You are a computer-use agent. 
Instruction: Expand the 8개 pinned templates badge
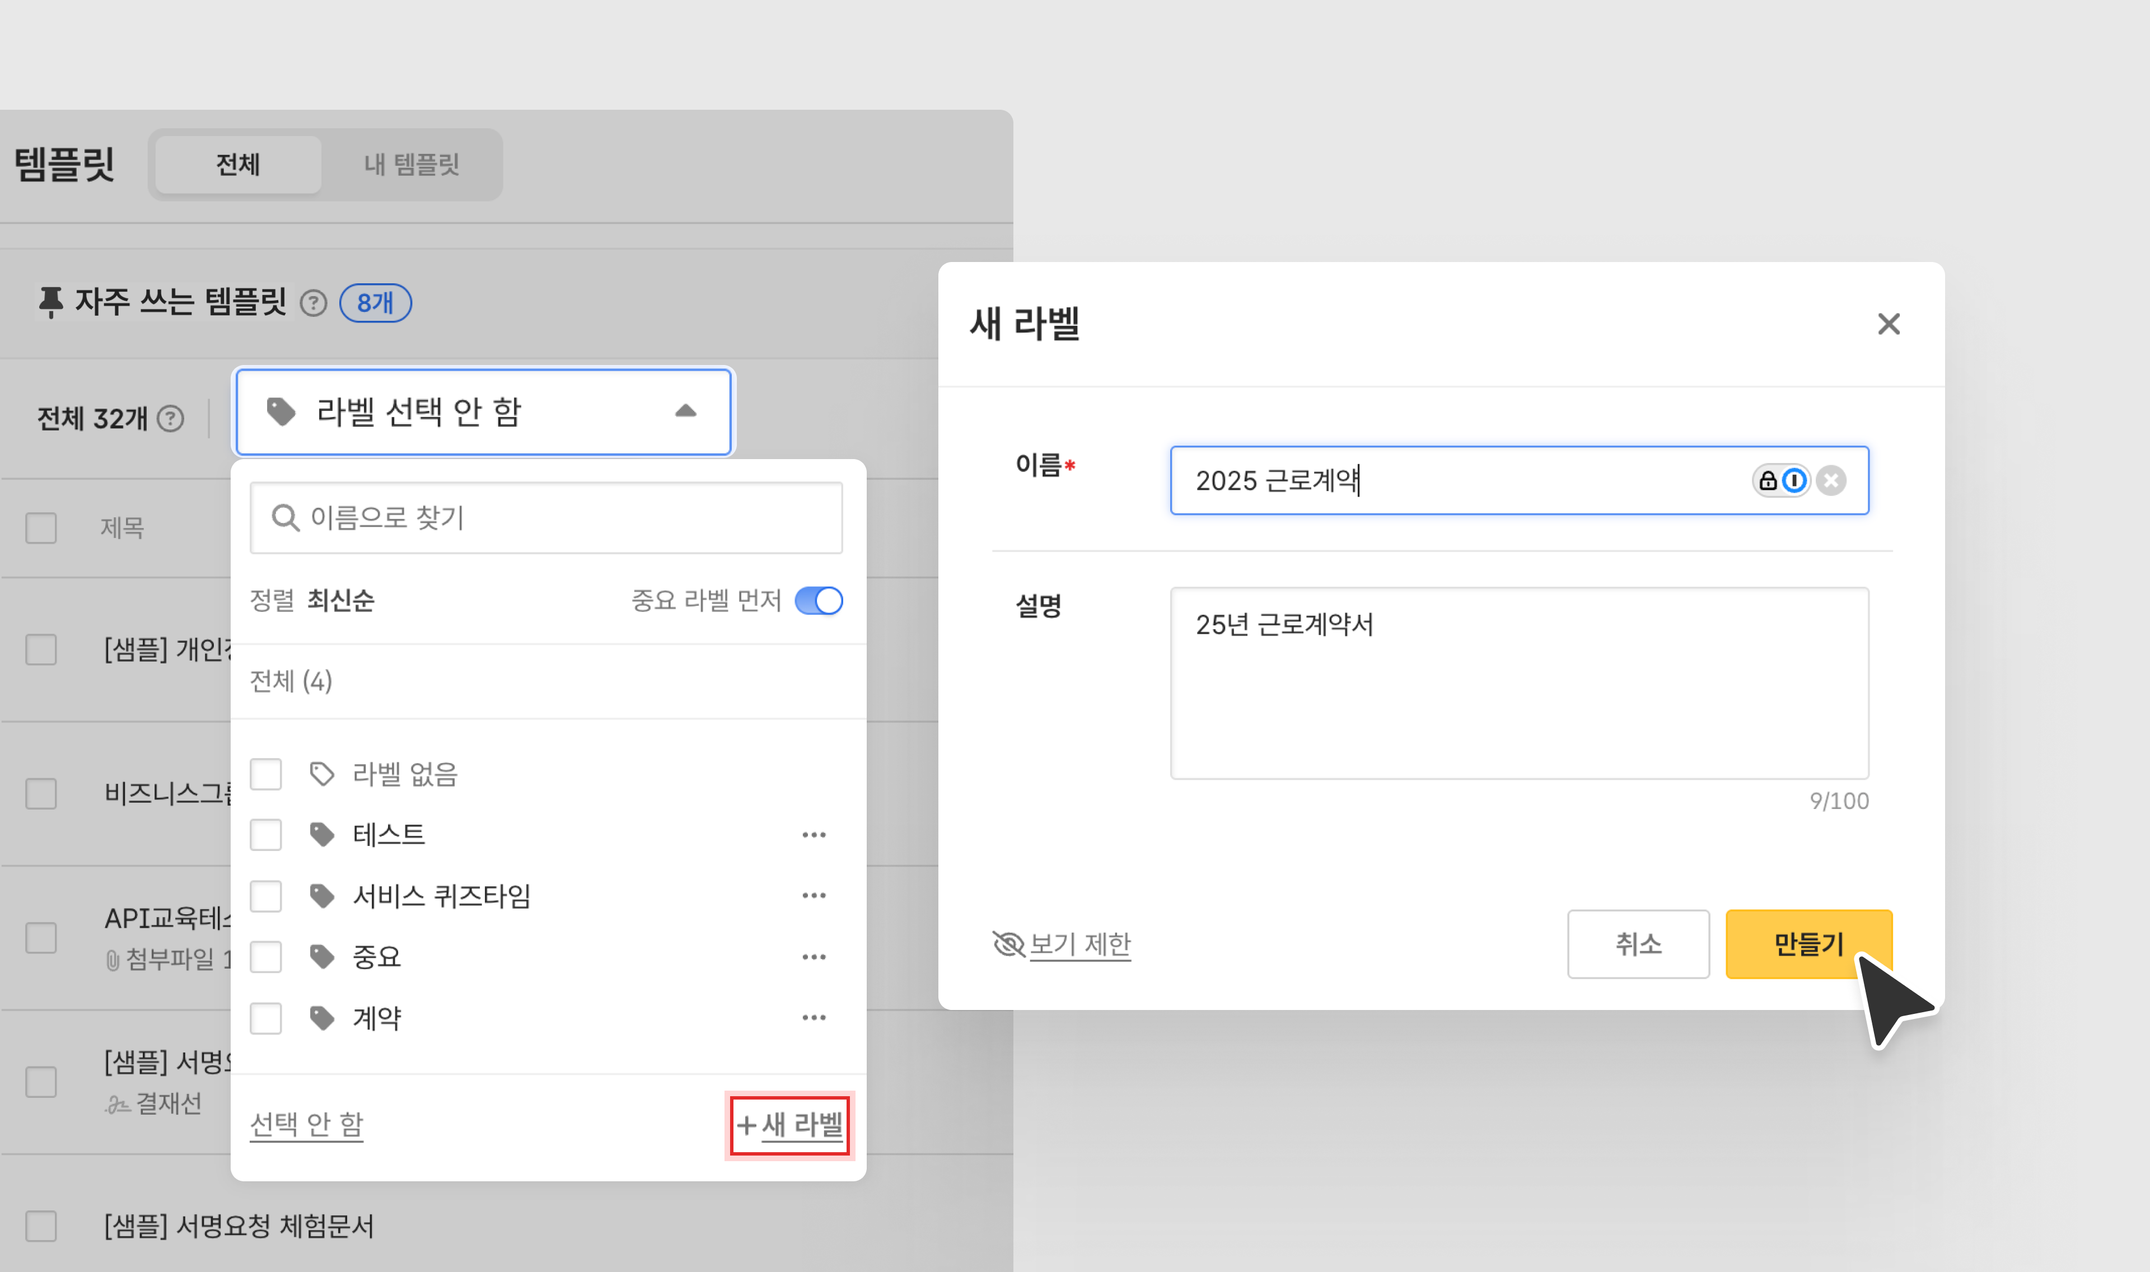coord(375,302)
